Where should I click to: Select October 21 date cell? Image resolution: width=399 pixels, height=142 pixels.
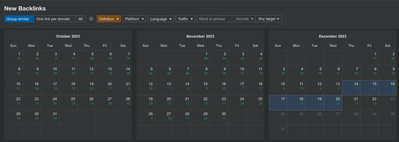(123, 88)
